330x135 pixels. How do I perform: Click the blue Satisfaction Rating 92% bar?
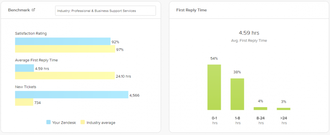tap(62, 41)
